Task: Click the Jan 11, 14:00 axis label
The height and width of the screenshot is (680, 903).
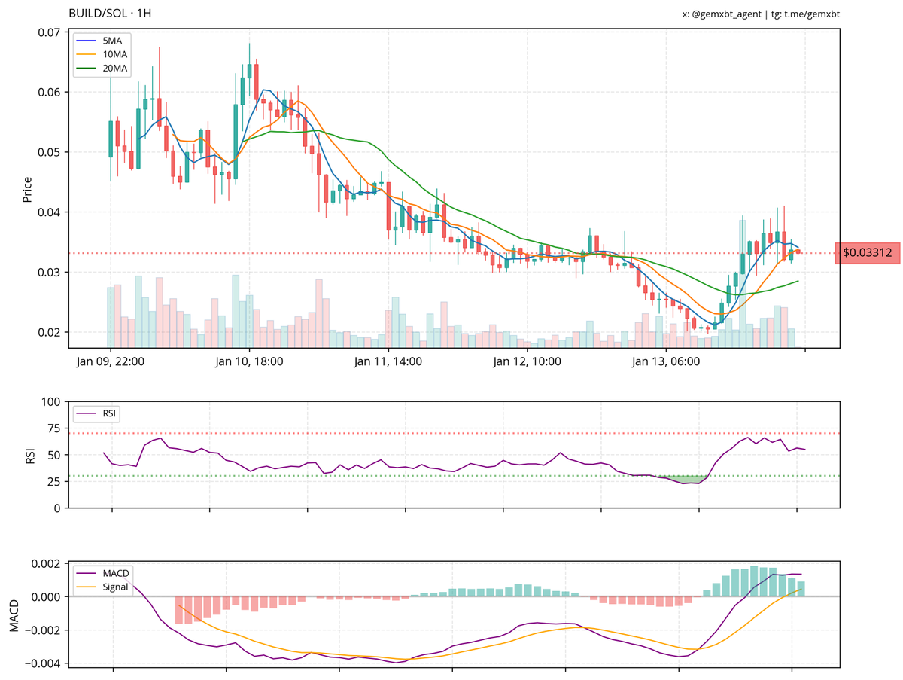Action: pos(388,361)
